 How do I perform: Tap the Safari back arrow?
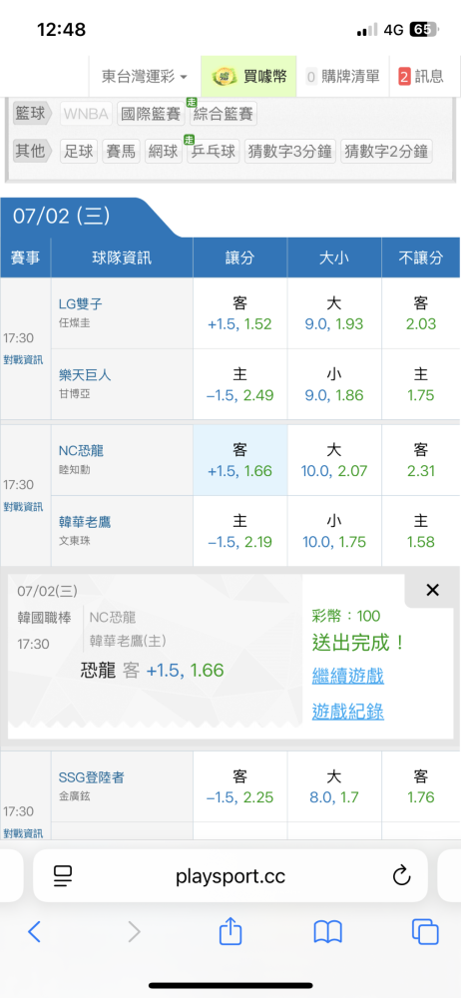pos(34,932)
